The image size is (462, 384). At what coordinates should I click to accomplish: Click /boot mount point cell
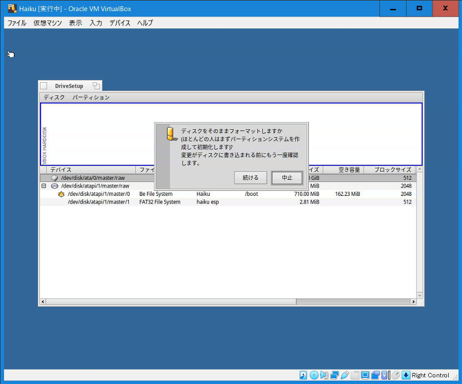251,194
